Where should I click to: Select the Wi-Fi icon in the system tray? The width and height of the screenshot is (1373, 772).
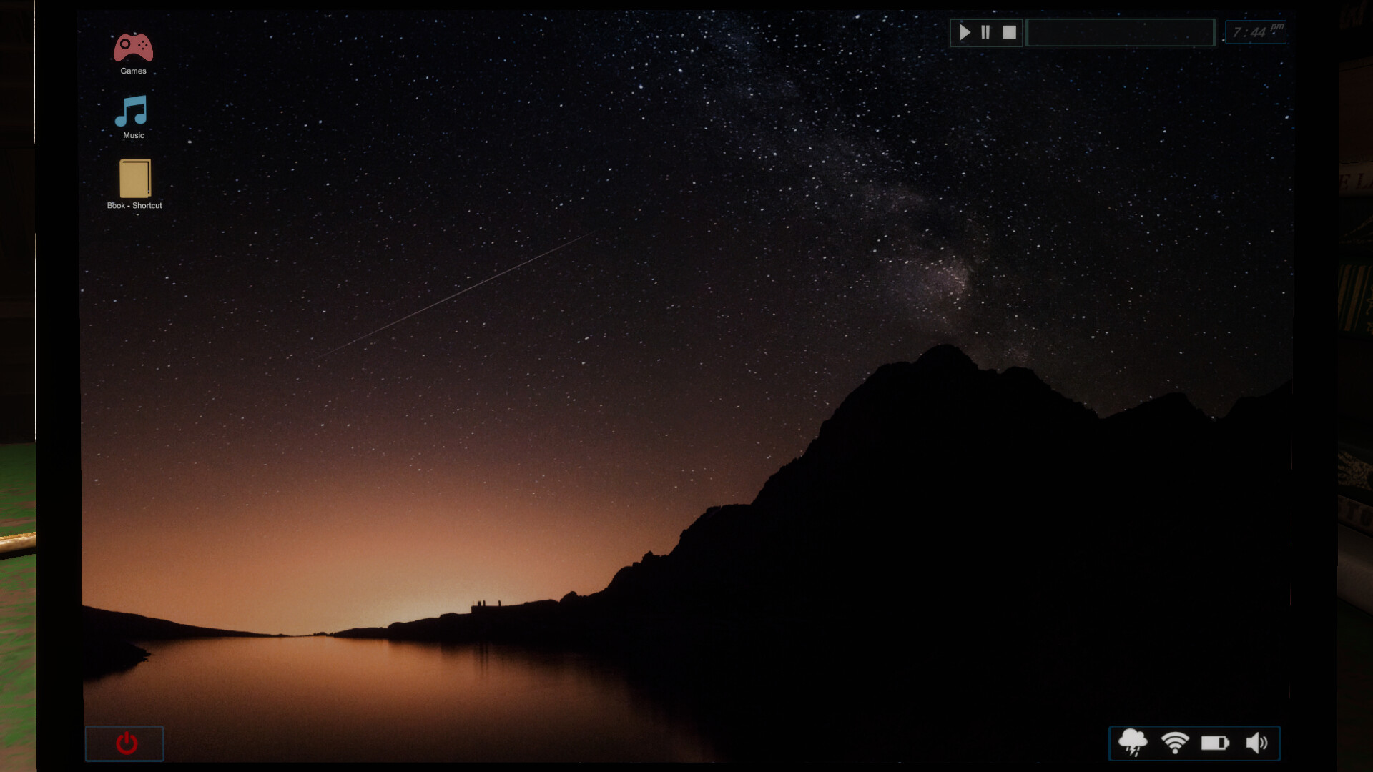tap(1176, 743)
